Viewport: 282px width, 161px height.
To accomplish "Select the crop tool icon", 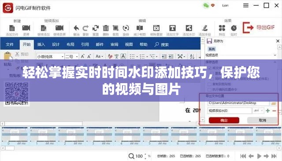I will (x=115, y=28).
